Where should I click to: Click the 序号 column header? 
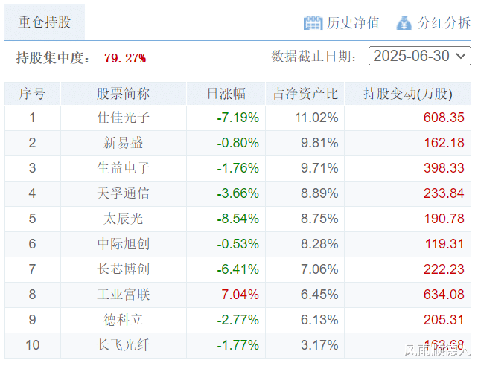32,94
